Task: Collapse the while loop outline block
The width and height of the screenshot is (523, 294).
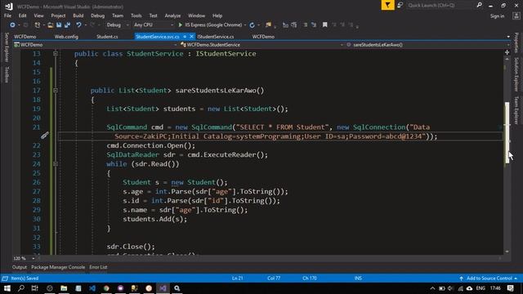Action: [x=56, y=163]
